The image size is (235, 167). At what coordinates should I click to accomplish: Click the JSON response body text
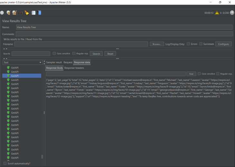(139, 88)
